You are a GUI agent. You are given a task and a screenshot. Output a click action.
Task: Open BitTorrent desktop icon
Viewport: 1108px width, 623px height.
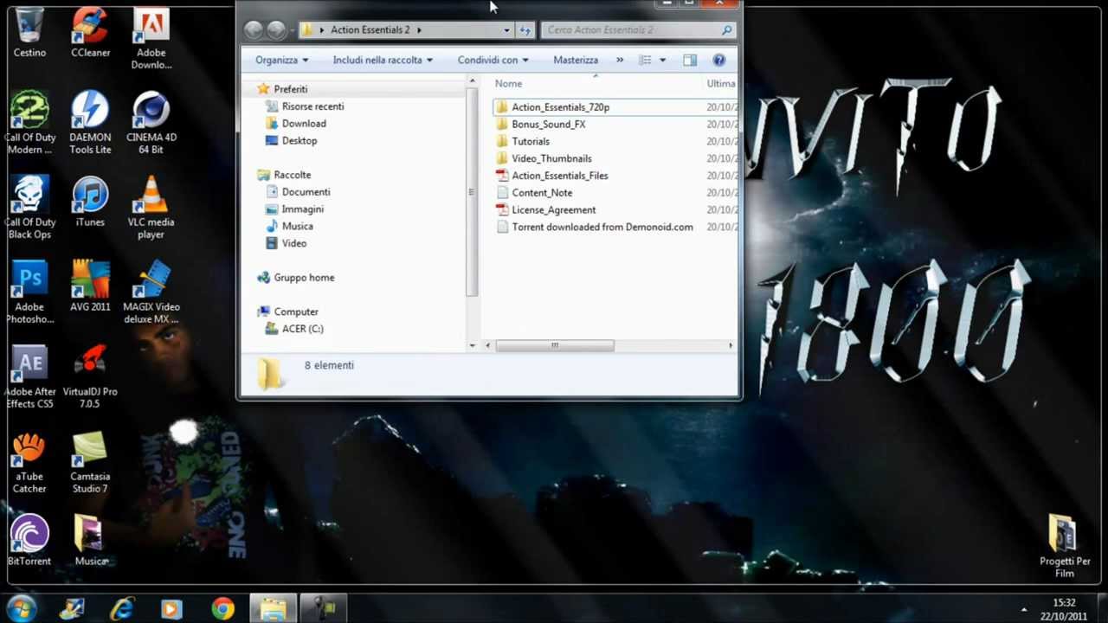pos(29,541)
